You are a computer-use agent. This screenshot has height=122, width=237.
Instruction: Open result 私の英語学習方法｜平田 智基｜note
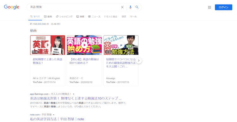[x=57, y=119]
